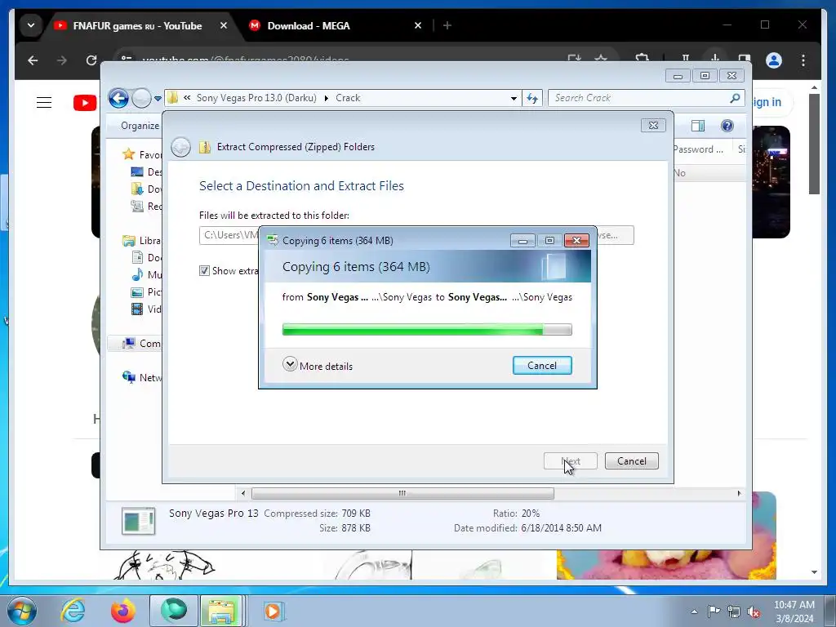The image size is (836, 627).
Task: Open the Chrome profile avatar
Action: click(x=774, y=60)
